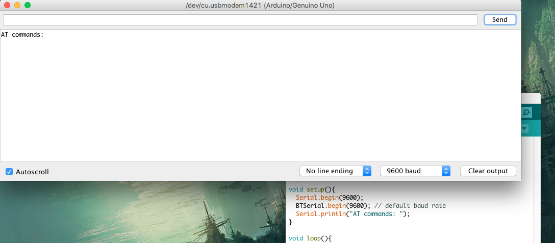The image size is (555, 243).
Task: Minimize the serial monitor window
Action: [x=17, y=5]
